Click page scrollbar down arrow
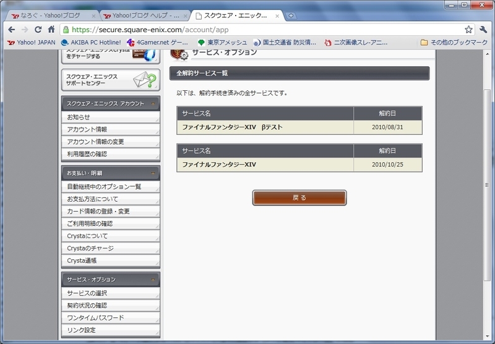Image resolution: width=495 pixels, height=344 pixels. coord(488,337)
